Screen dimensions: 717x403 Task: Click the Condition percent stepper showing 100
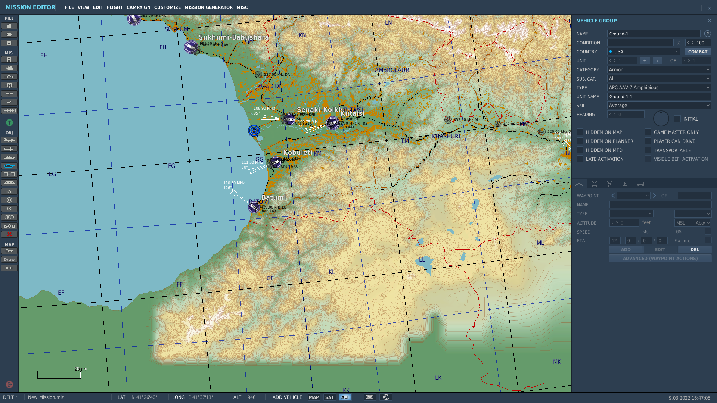[698, 43]
